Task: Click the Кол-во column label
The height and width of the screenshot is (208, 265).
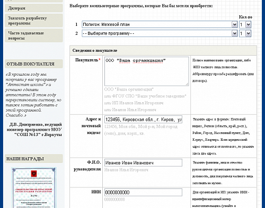Action: point(245,17)
